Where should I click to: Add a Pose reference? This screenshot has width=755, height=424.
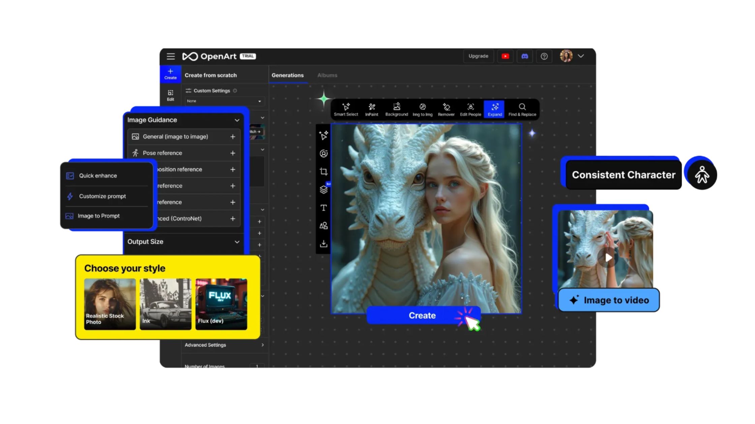pos(233,153)
